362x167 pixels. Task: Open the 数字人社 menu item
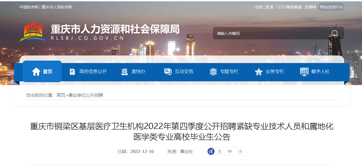[320, 72]
